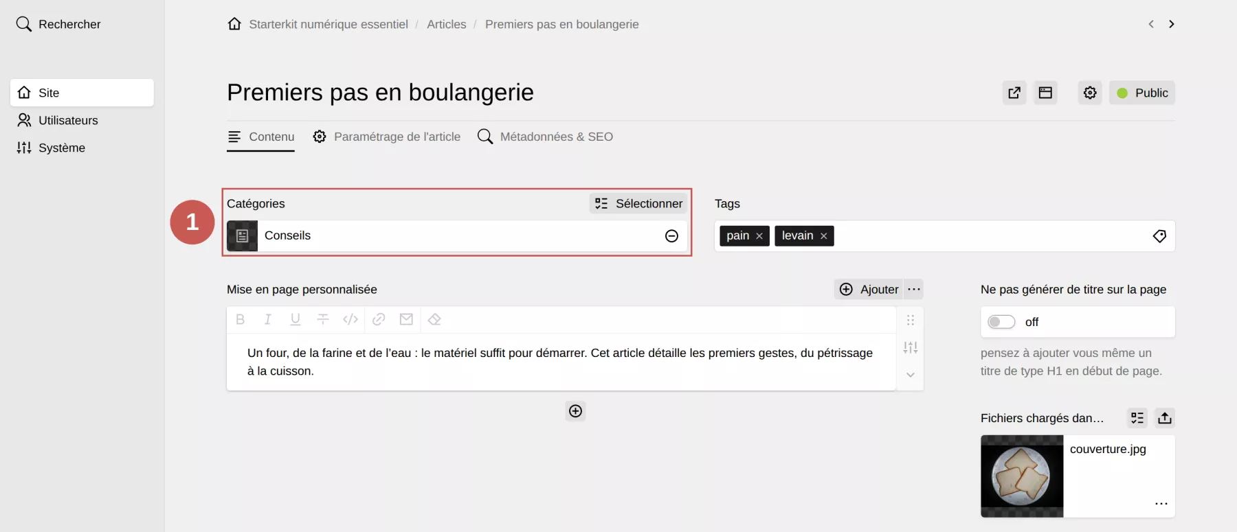The image size is (1237, 532).
Task: Remove the Conseils category
Action: tap(672, 236)
